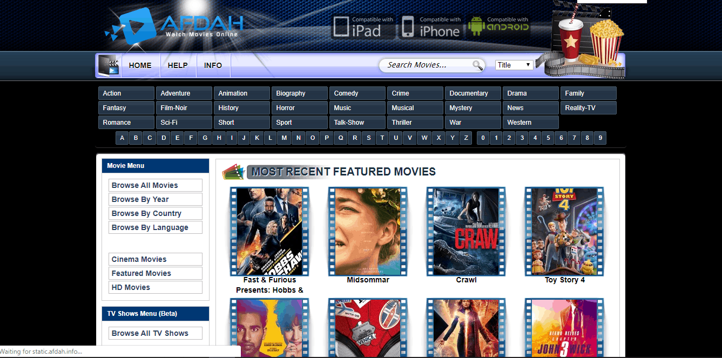Open the Hobbs & Shaw poster

coord(269,232)
